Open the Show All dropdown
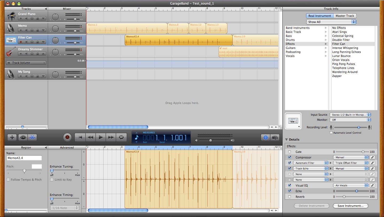Viewport: 384px width, 217px height. pos(331,22)
